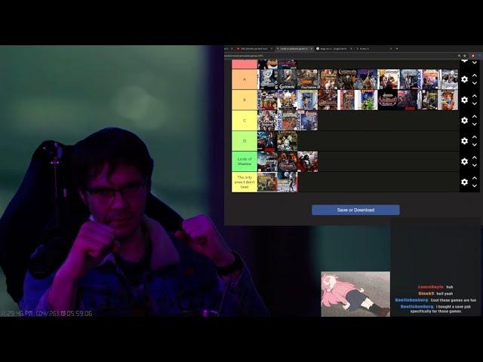Click the orange A tier label

245,79
